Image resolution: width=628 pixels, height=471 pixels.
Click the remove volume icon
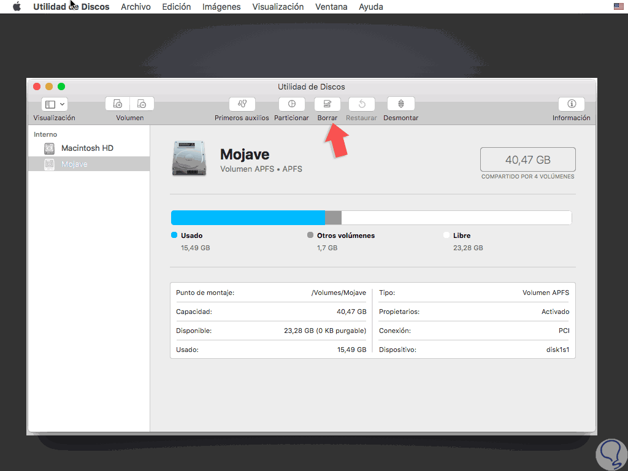tap(142, 104)
